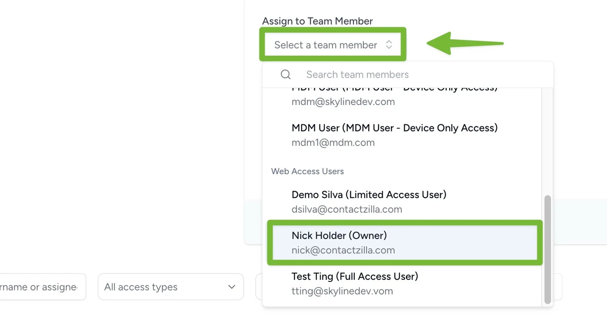Choose Demo Silva (Limited Access User)
This screenshot has height=314, width=607.
pos(402,202)
